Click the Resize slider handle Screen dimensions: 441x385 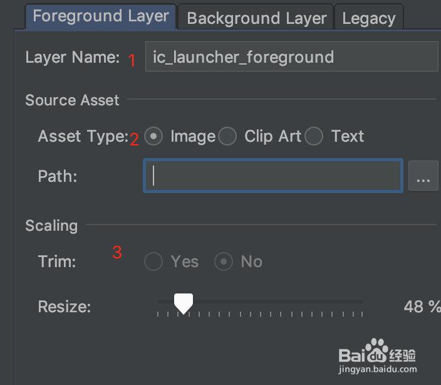pos(183,303)
